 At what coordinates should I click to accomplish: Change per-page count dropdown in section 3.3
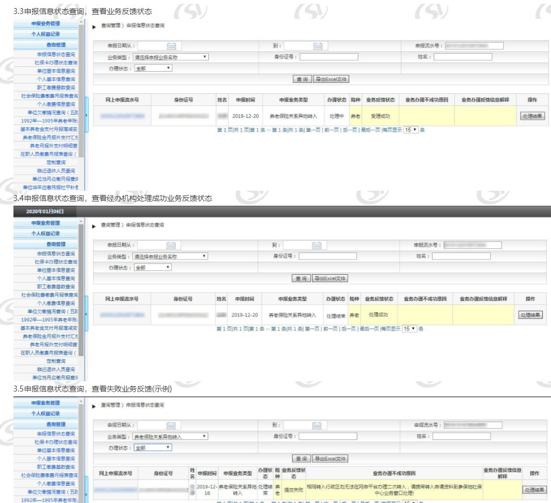(411, 130)
